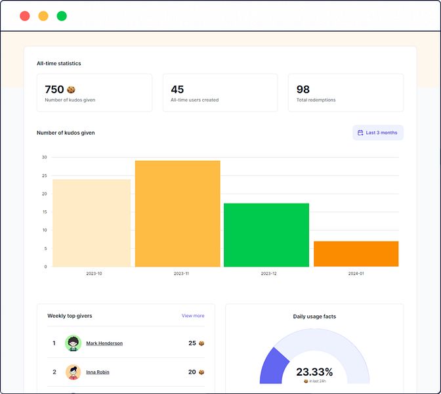Click the purple segment of the usage gauge
The height and width of the screenshot is (394, 441).
pos(273,367)
